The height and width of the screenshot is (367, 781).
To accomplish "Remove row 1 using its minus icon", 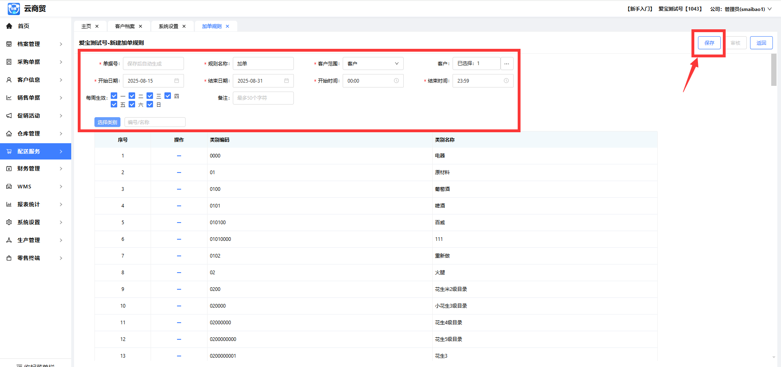I will coord(179,156).
